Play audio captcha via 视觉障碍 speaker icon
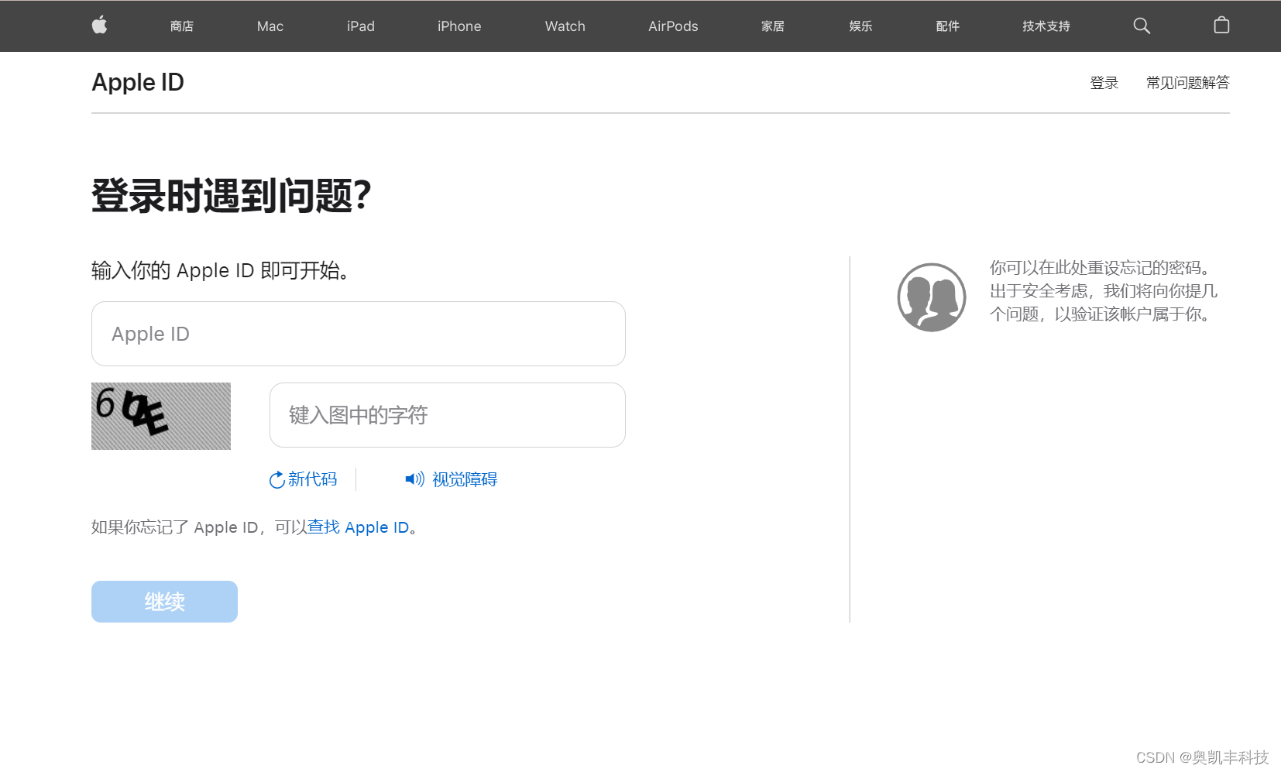The width and height of the screenshot is (1281, 772). pyautogui.click(x=413, y=479)
